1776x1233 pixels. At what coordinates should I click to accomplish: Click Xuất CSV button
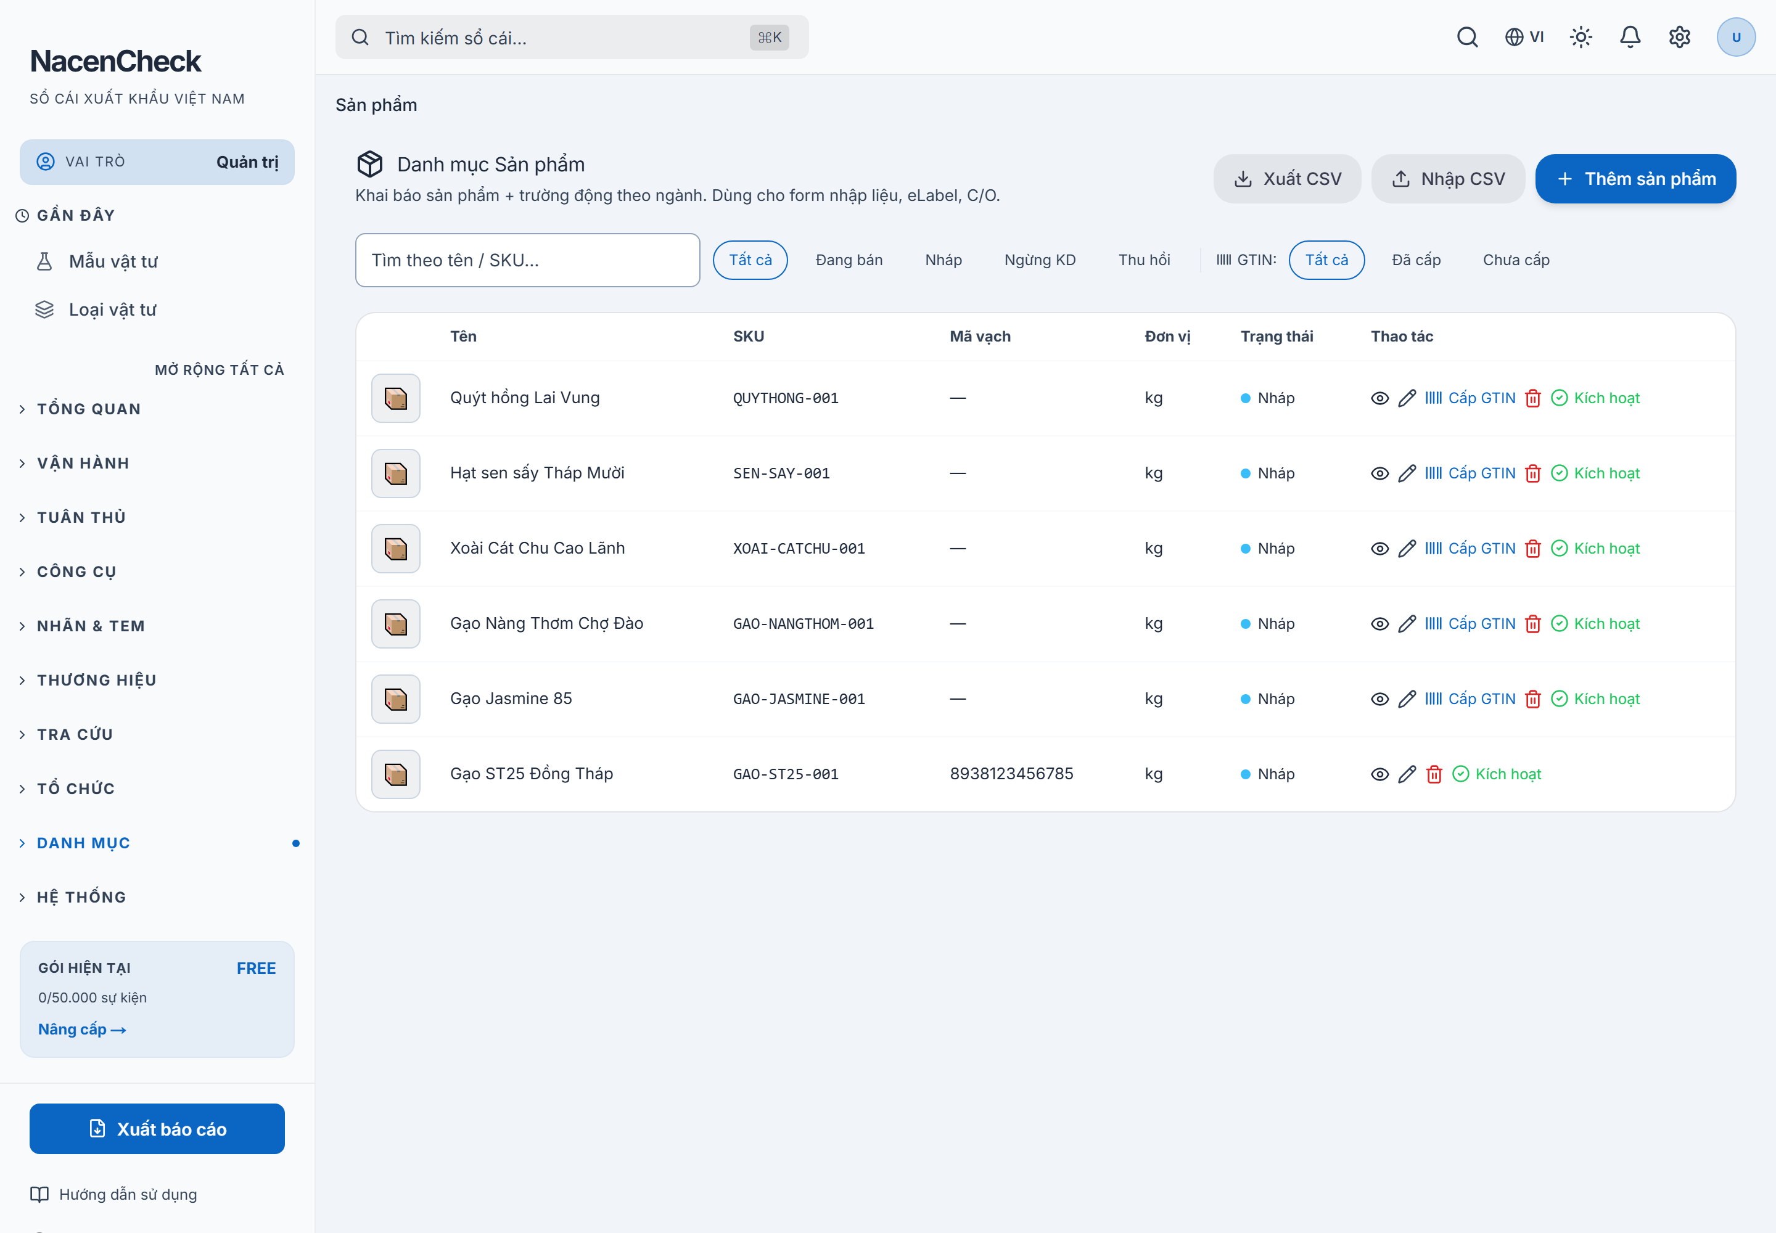1287,178
